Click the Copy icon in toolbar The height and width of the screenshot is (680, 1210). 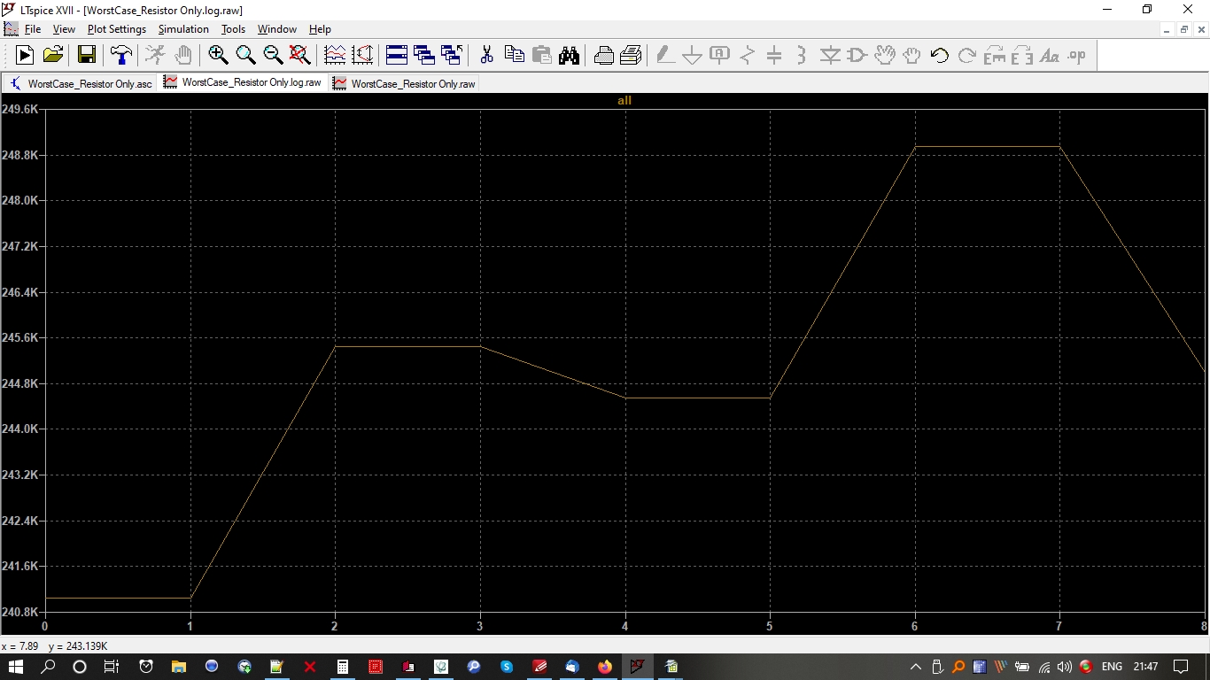(x=514, y=55)
